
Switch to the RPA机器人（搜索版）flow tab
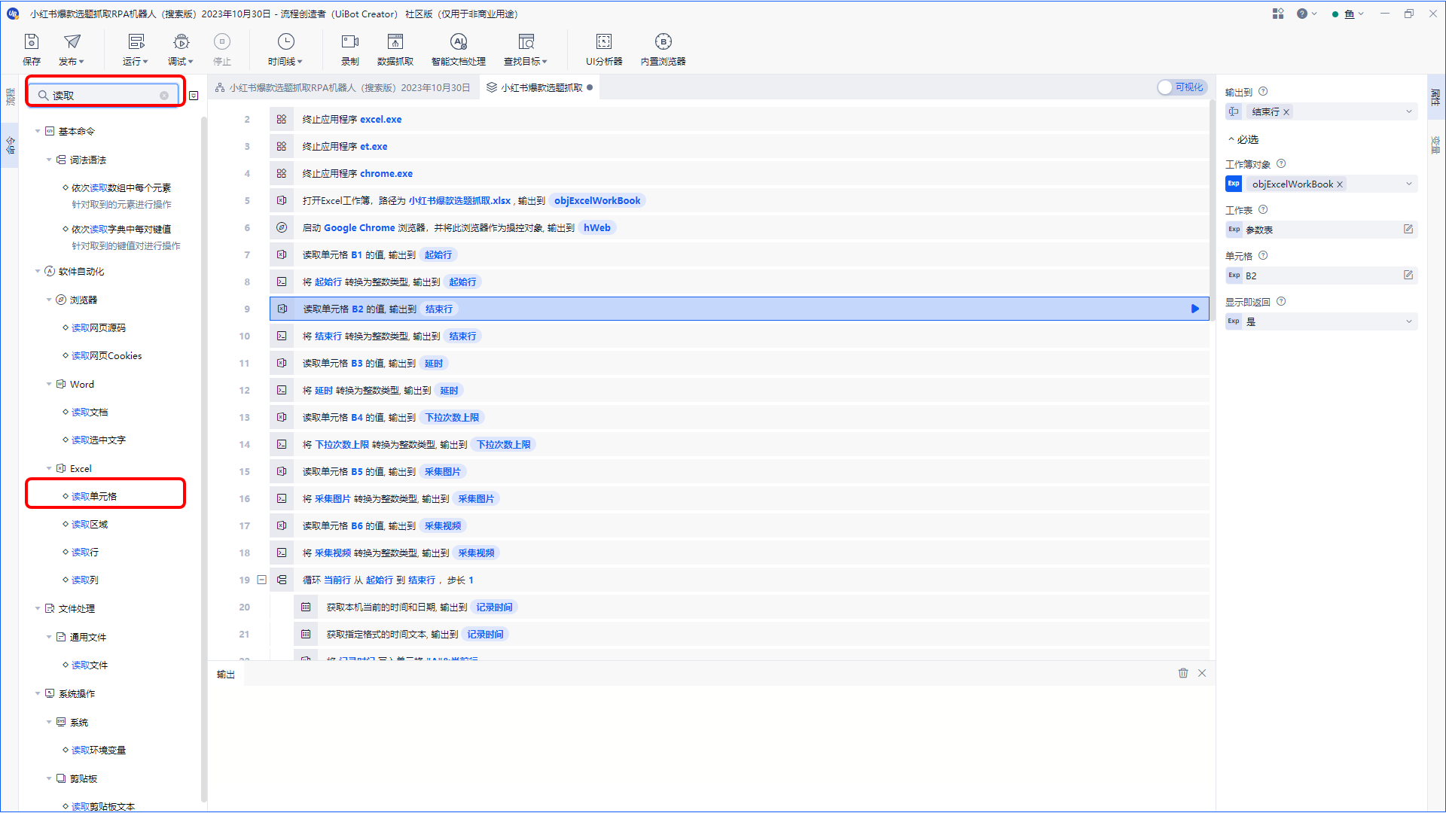(343, 87)
